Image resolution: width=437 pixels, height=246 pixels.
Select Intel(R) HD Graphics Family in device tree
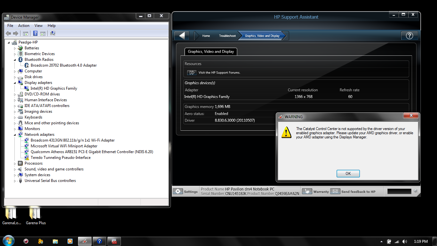point(54,88)
